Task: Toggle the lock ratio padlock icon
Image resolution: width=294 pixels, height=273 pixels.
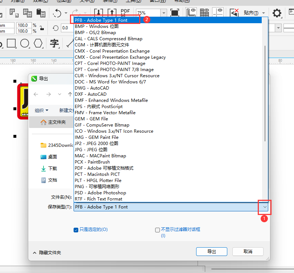Action: [42, 28]
